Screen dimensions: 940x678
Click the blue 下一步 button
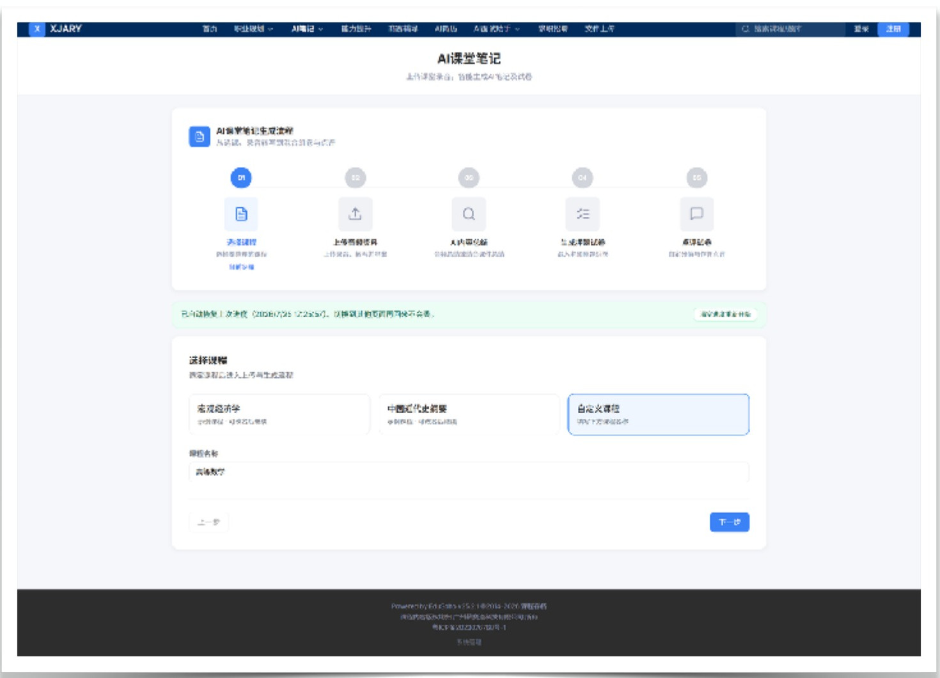pos(729,522)
